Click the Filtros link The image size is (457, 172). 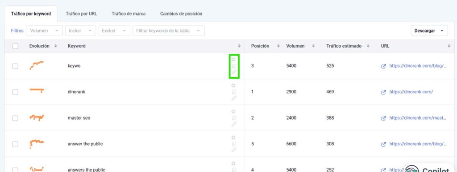(x=17, y=31)
